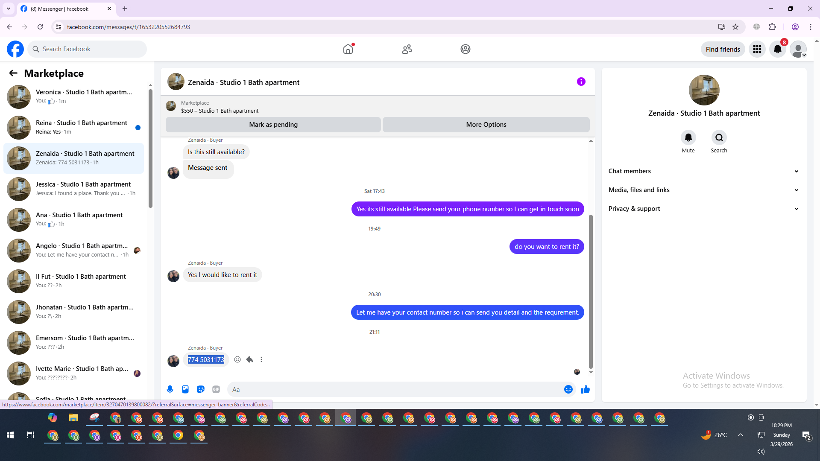Open the Messenger Facebook browser tab
This screenshot has height=461, width=820.
tap(66, 9)
